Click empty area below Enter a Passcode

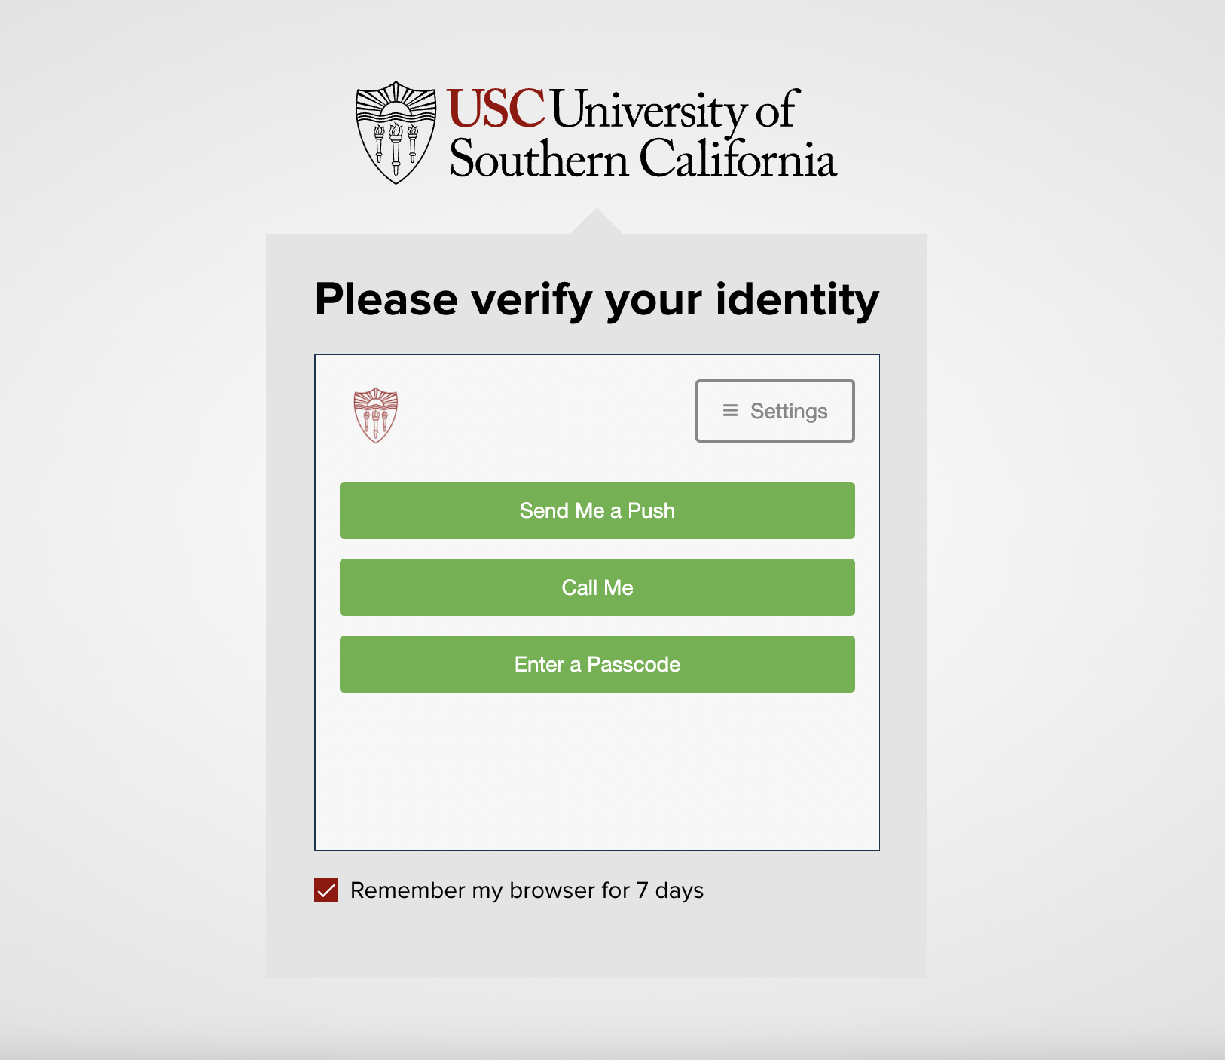[x=597, y=769]
